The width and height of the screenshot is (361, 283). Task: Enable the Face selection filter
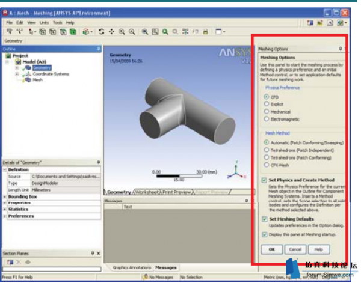(x=63, y=32)
